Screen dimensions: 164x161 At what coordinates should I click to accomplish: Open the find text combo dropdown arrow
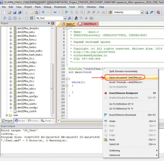pos(142,12)
